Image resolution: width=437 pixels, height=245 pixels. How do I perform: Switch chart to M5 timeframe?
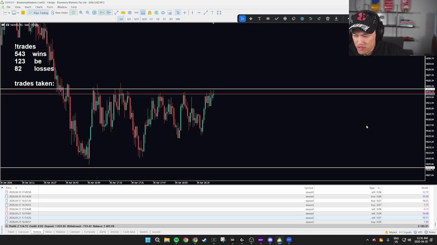click(x=129, y=19)
